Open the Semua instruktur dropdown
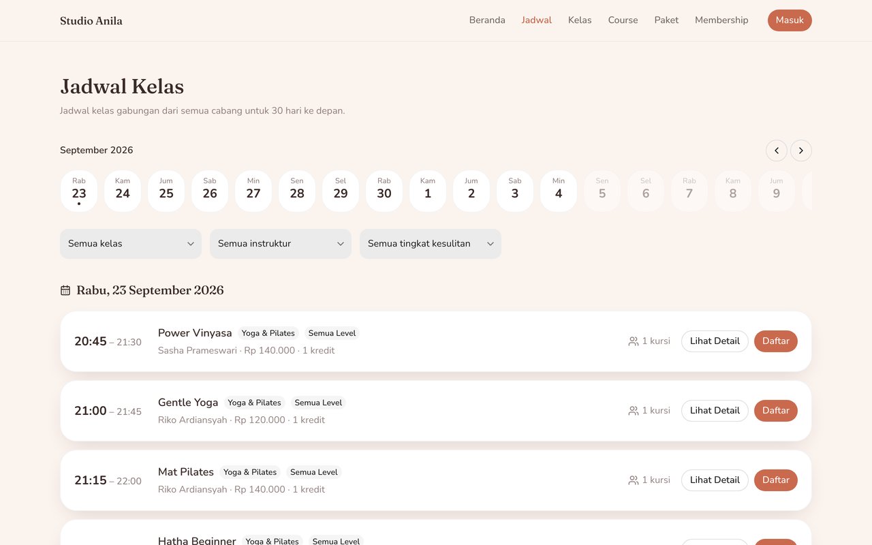Viewport: 872px width, 545px height. pyautogui.click(x=281, y=244)
